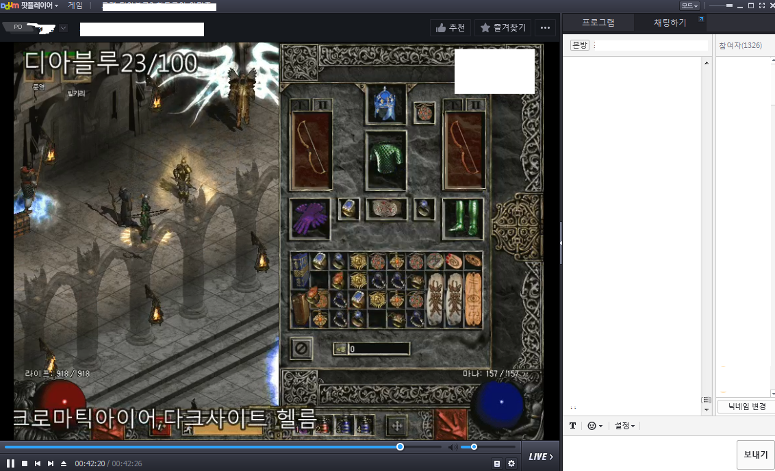The height and width of the screenshot is (471, 775).
Task: Toggle fullscreen mode icon
Action: [x=762, y=5]
